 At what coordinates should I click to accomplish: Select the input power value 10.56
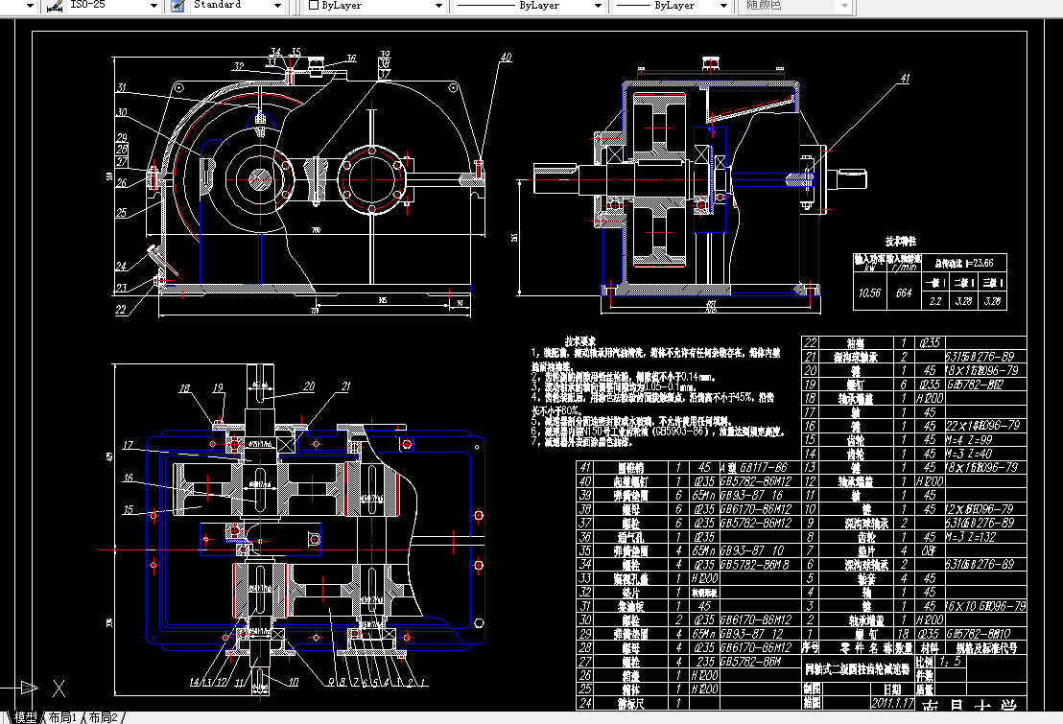pyautogui.click(x=869, y=292)
